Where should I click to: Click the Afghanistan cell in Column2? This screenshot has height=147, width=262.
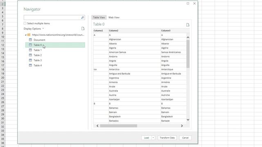coord(135,39)
